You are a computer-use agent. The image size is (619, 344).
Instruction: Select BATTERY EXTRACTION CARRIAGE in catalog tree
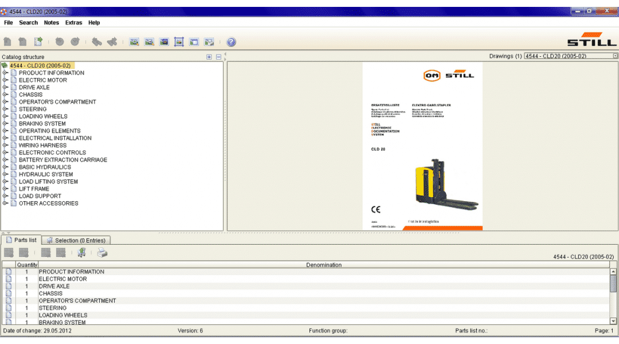coord(63,160)
